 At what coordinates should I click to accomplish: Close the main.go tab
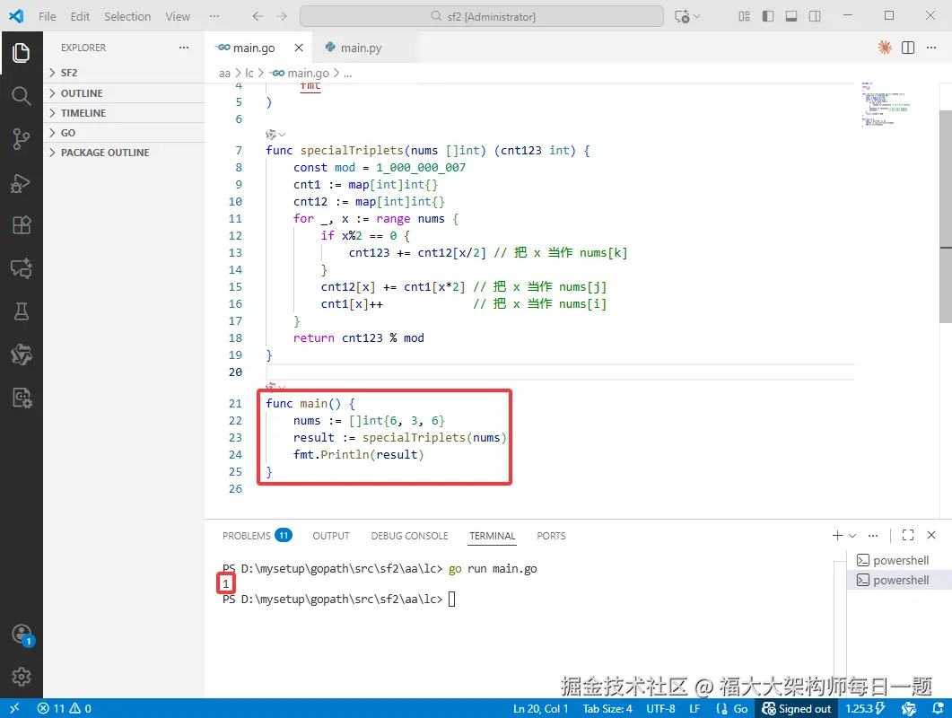click(x=299, y=48)
